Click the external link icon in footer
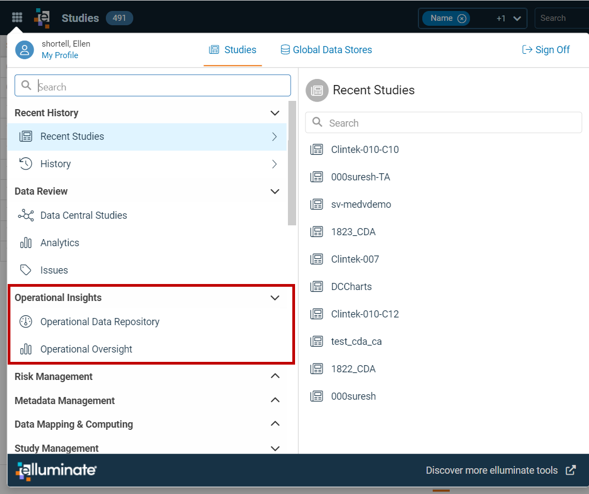The image size is (589, 494). coord(571,470)
